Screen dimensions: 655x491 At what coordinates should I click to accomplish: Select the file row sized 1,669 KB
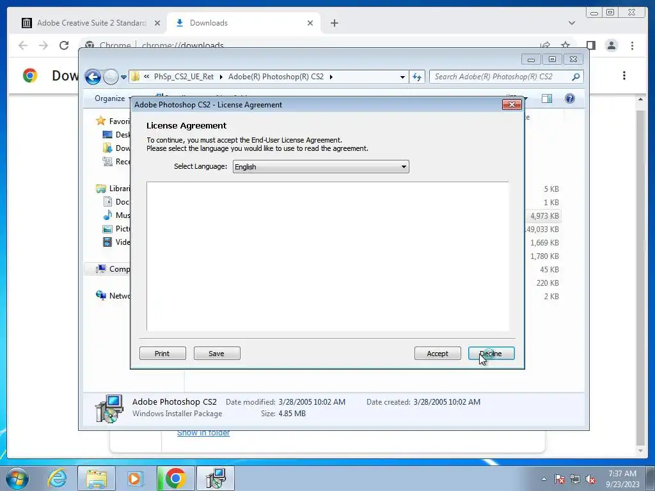pyautogui.click(x=544, y=242)
